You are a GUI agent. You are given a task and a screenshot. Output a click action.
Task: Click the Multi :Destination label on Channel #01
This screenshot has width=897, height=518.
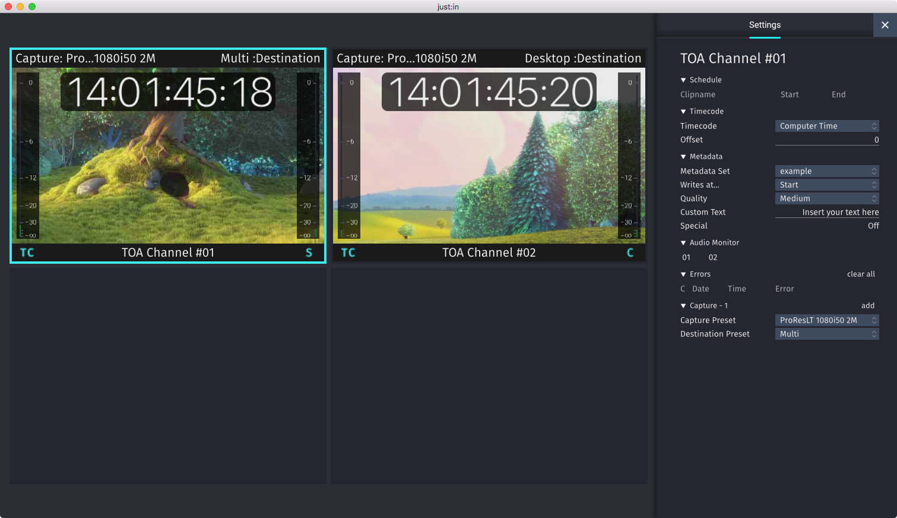270,58
